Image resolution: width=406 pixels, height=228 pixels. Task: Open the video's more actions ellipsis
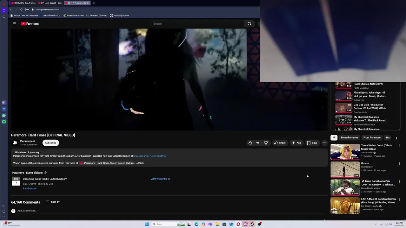tap(324, 143)
